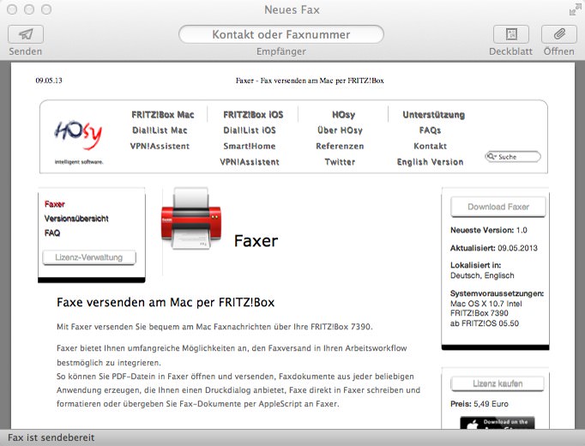The width and height of the screenshot is (585, 446).
Task: Select Dial!List Mac link
Action: (x=160, y=130)
